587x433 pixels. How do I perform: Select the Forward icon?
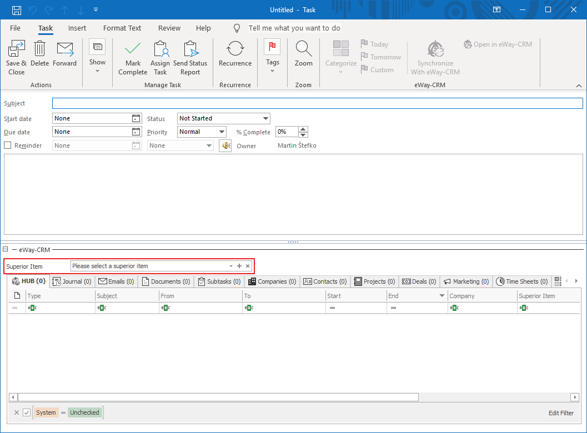(x=65, y=53)
